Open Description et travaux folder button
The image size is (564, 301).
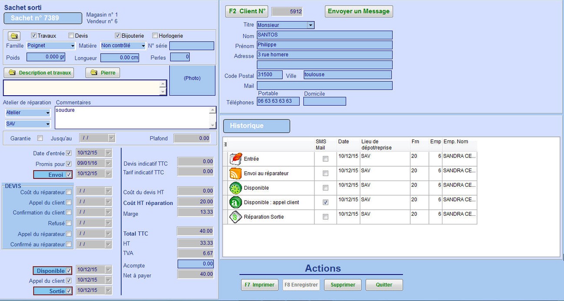39,73
